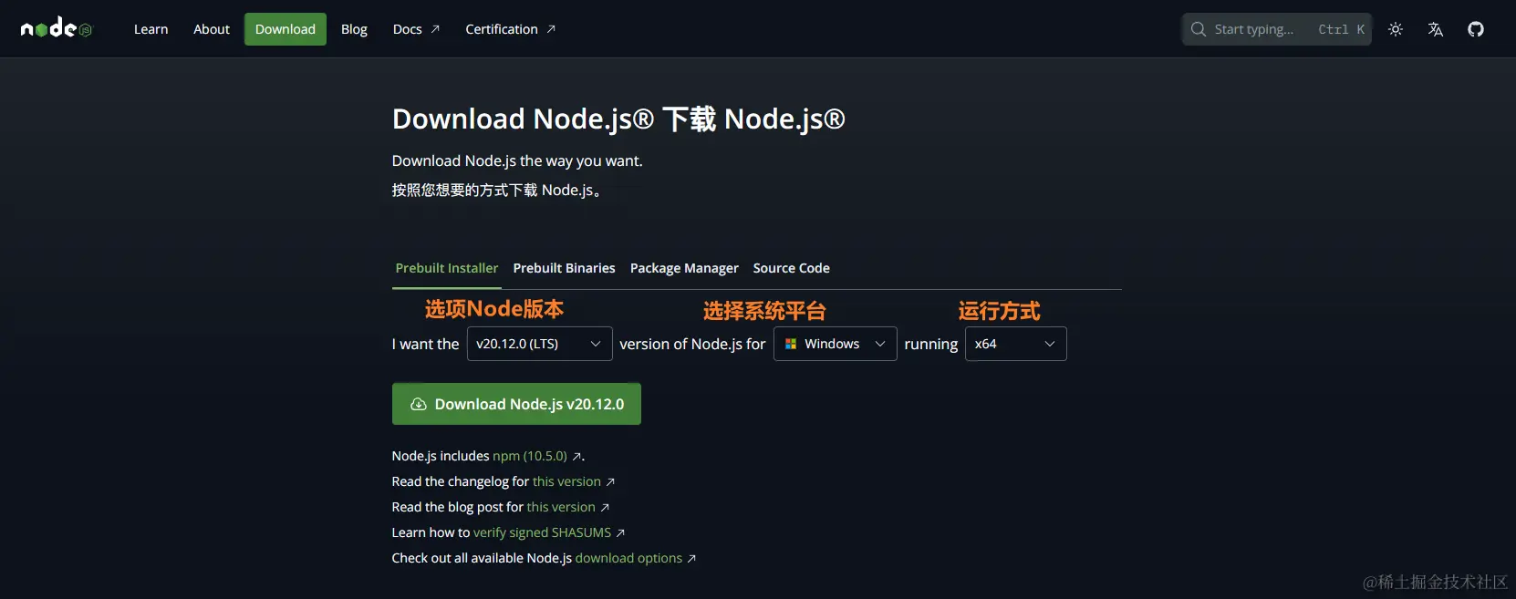Switch to Prebuilt Installer tab
1516x599 pixels.
(x=447, y=268)
